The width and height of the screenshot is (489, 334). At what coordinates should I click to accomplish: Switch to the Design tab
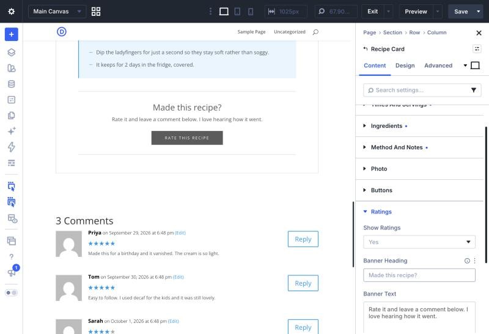405,65
